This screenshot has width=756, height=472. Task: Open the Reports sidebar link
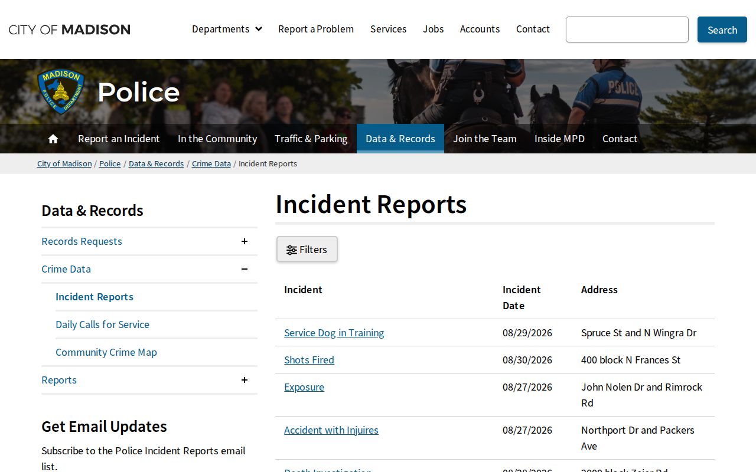[x=59, y=380]
